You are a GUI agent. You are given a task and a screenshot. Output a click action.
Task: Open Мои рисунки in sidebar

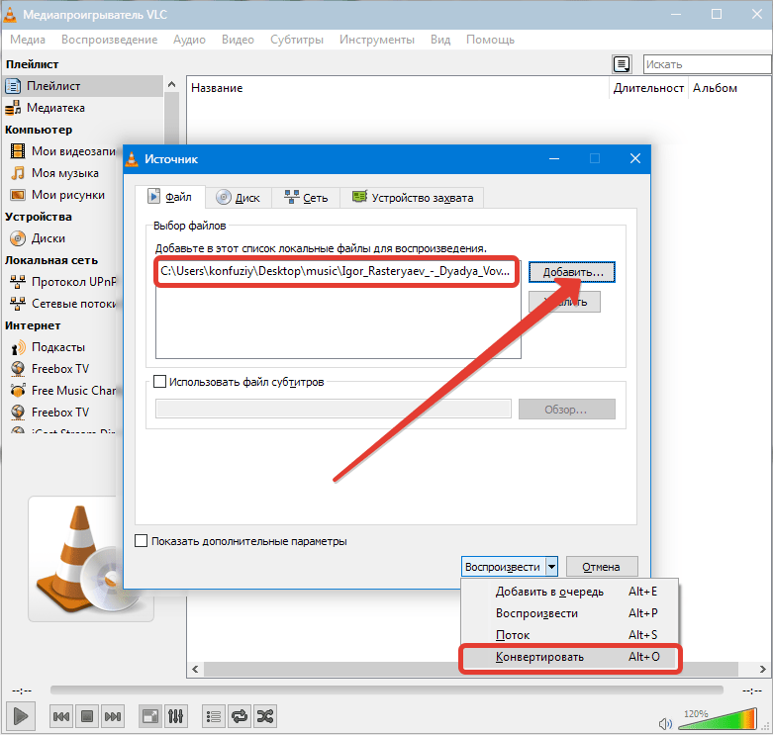coord(63,195)
